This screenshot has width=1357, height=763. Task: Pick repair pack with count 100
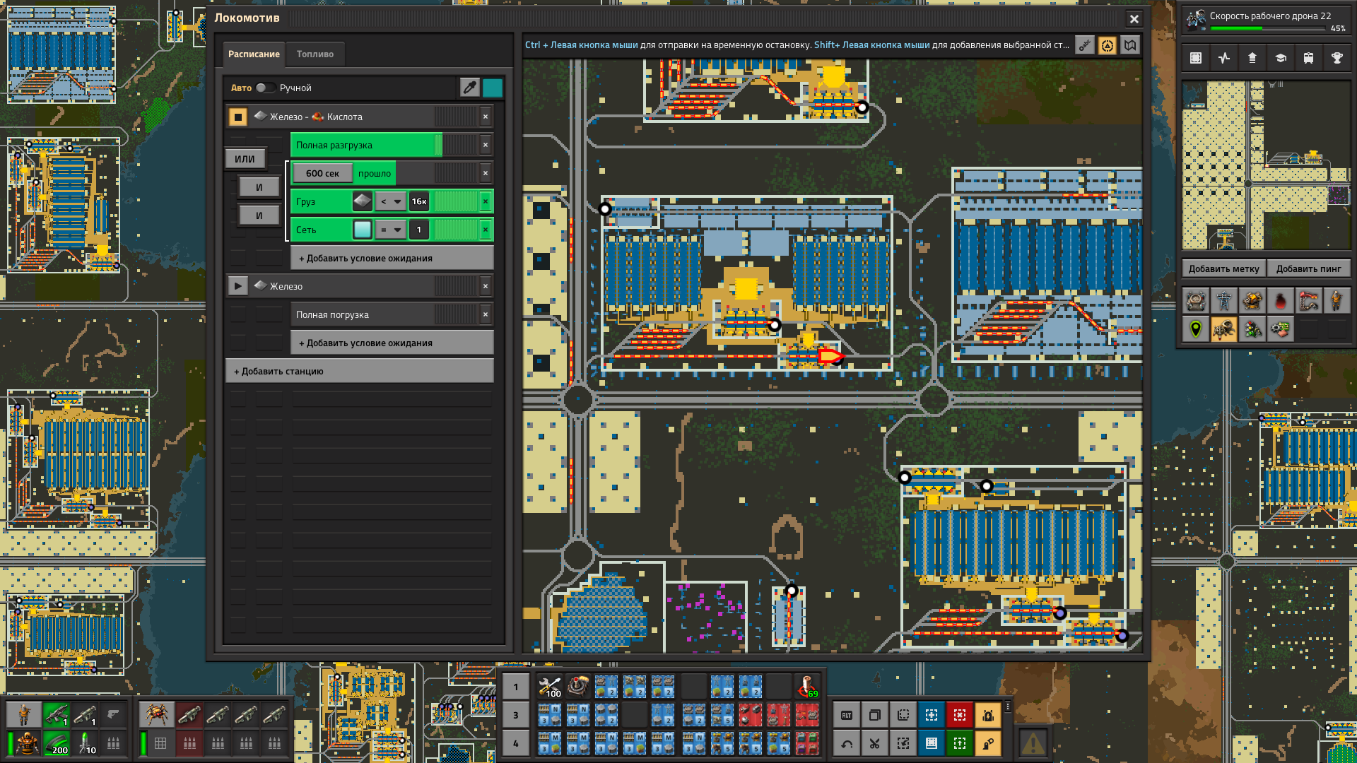(x=550, y=687)
